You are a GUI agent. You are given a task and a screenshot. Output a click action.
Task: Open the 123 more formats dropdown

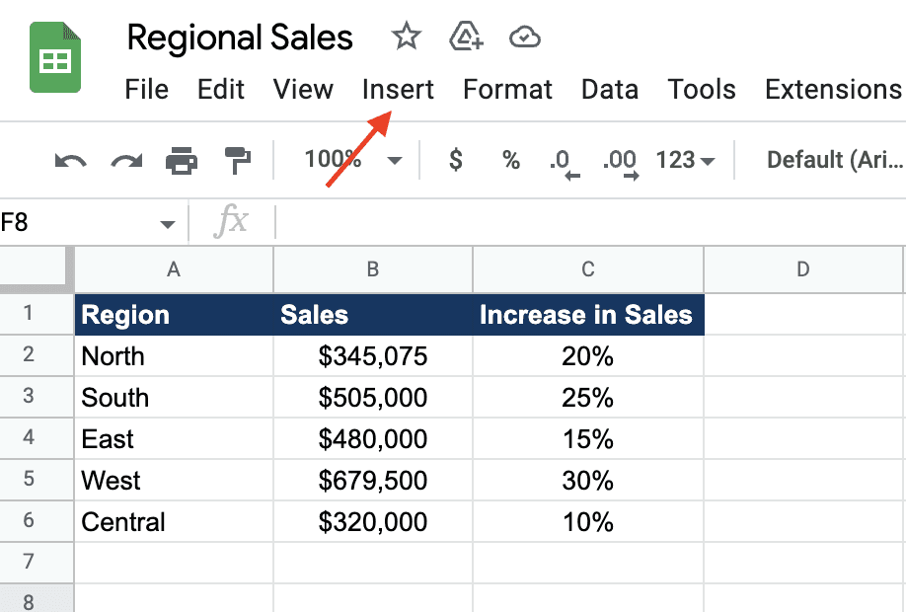point(685,160)
